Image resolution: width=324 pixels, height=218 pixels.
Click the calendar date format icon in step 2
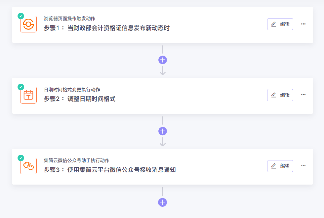pyautogui.click(x=28, y=95)
